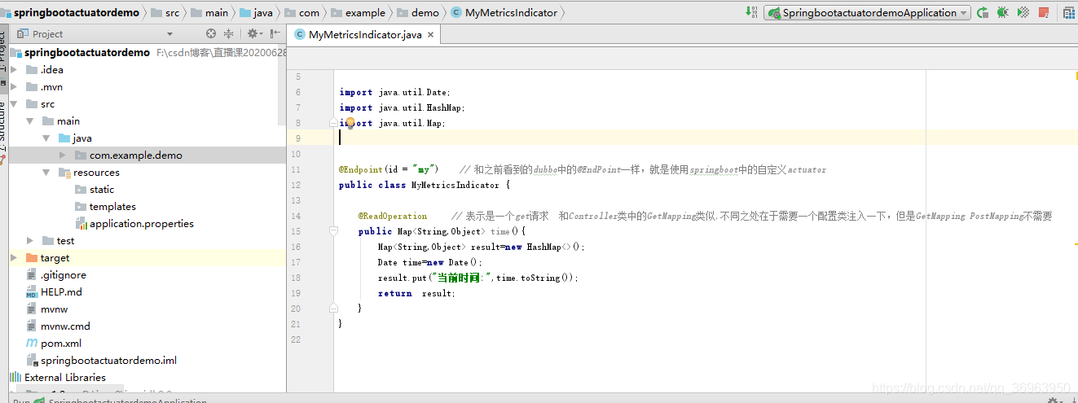Click the Rerun application icon
This screenshot has width=1078, height=403.
(983, 12)
